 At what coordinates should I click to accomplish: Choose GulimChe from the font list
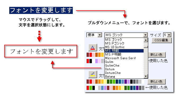124,66
